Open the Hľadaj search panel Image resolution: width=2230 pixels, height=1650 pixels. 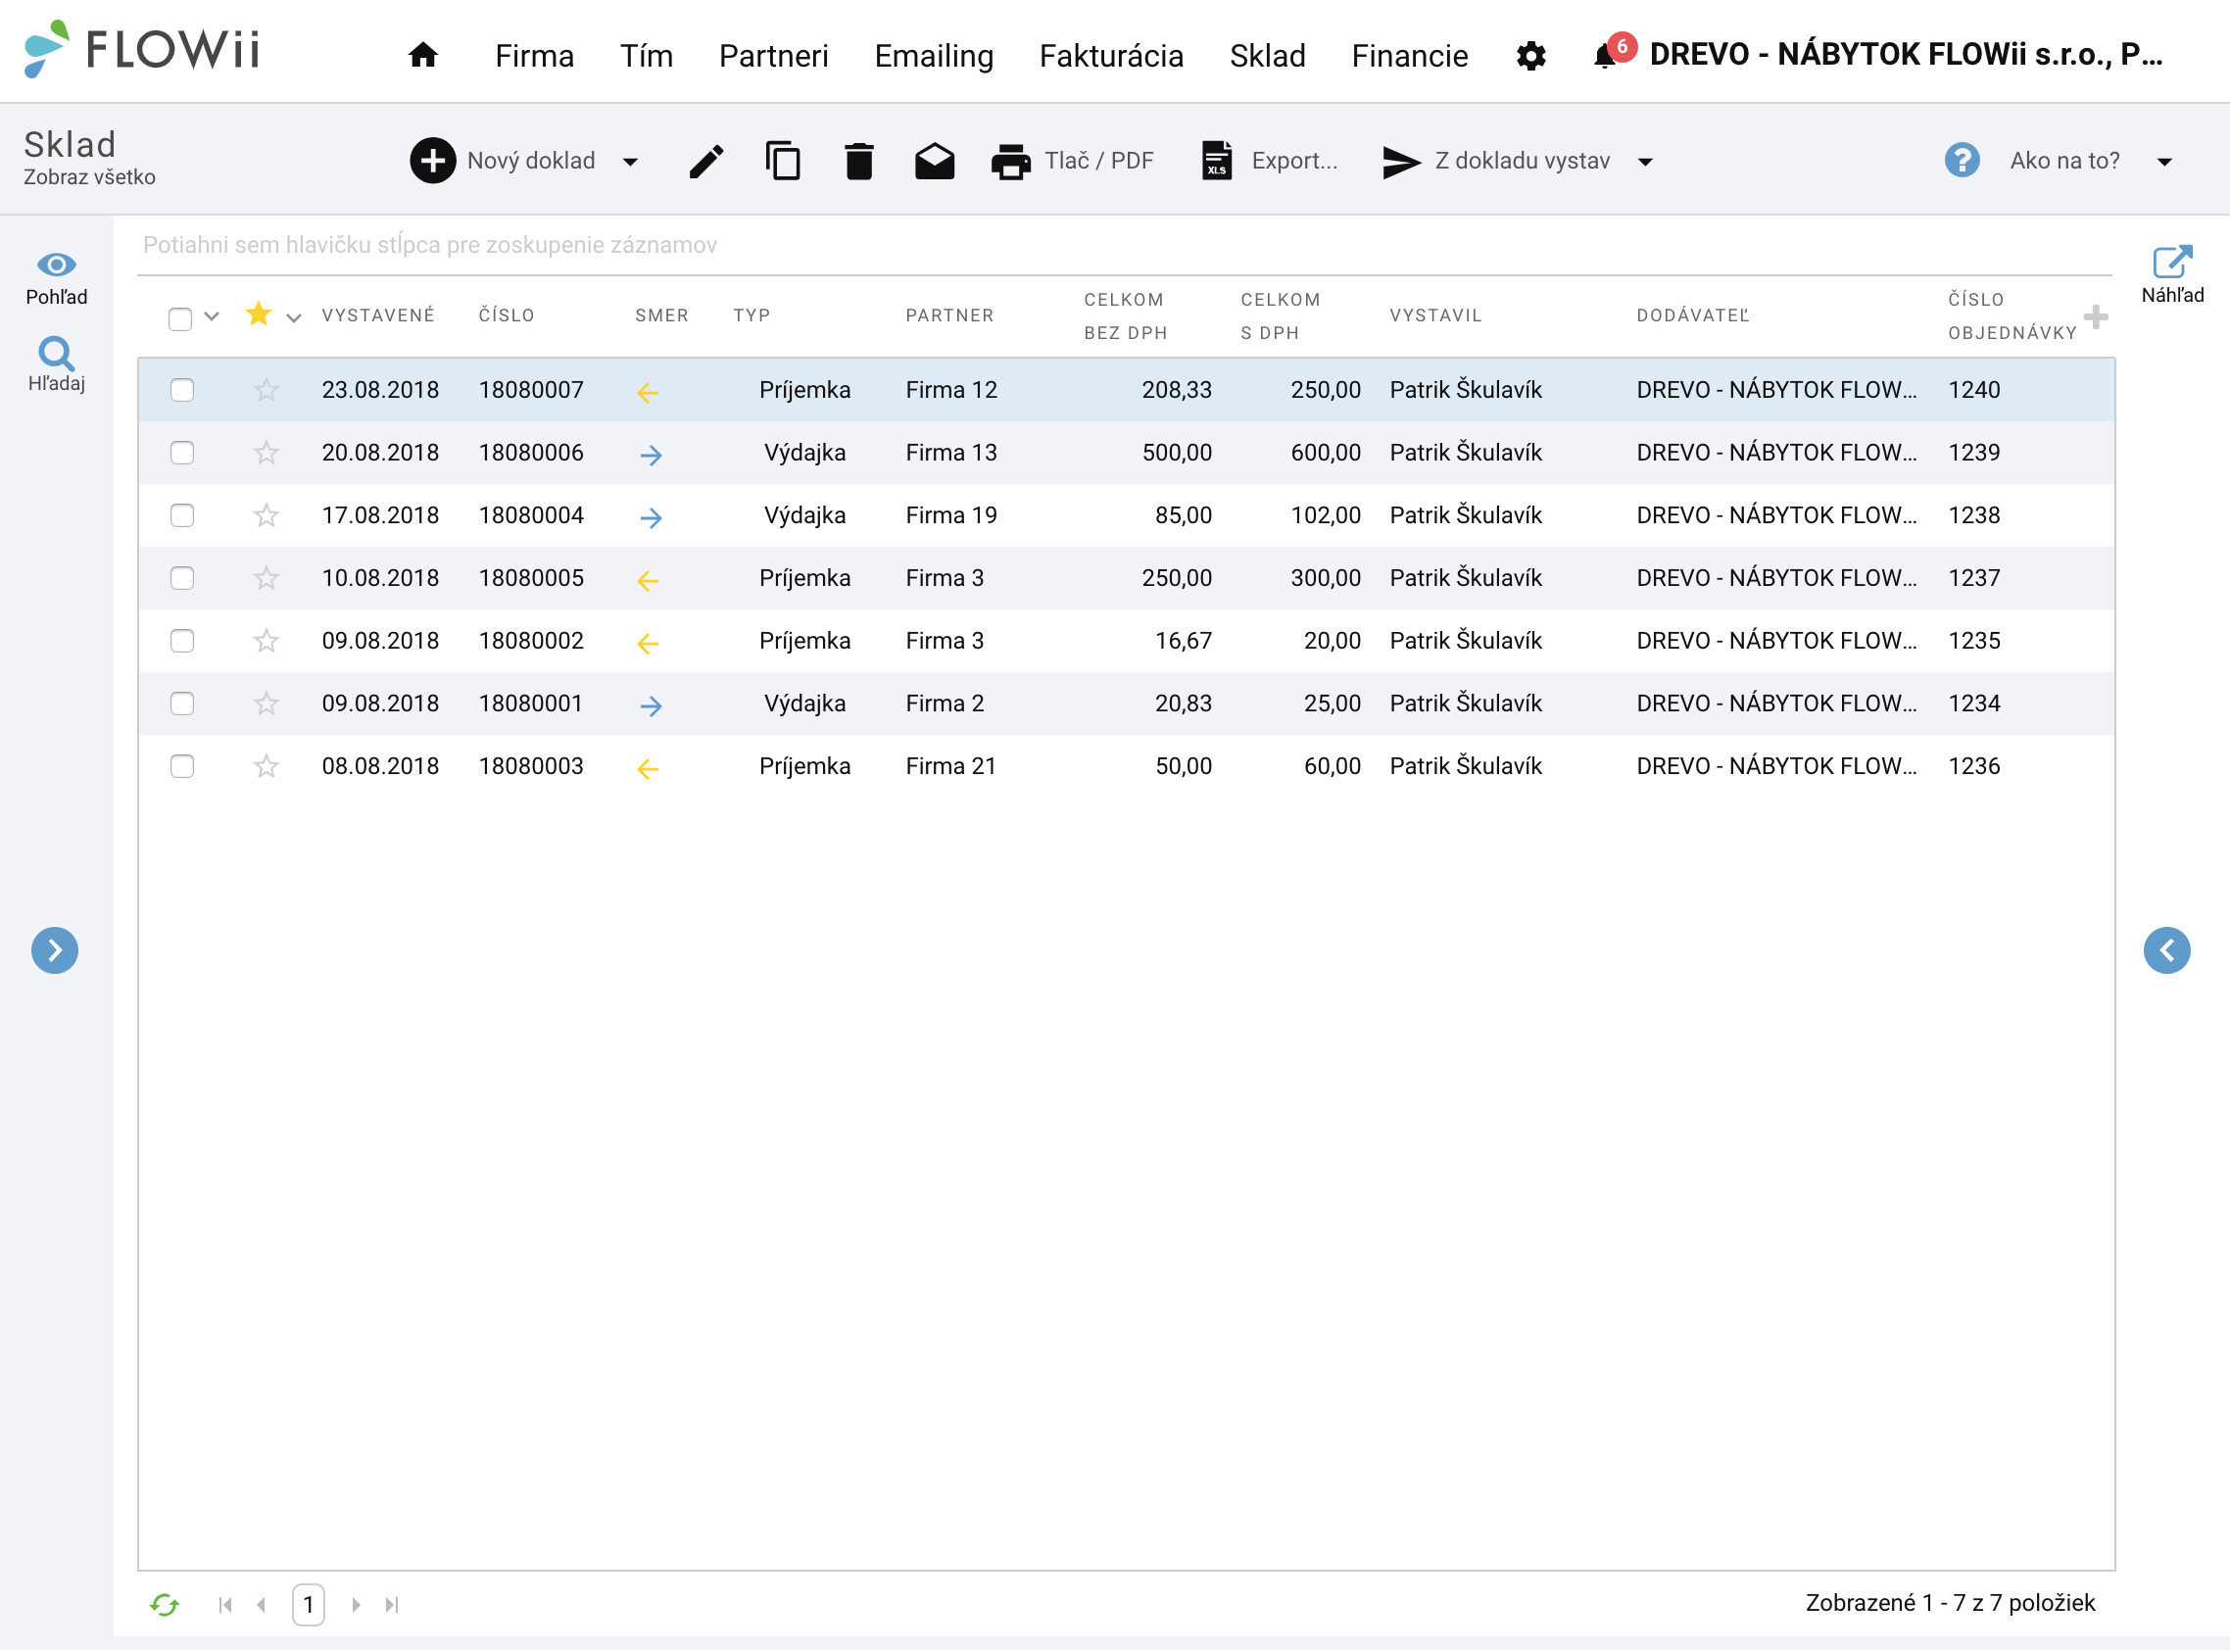(x=57, y=364)
